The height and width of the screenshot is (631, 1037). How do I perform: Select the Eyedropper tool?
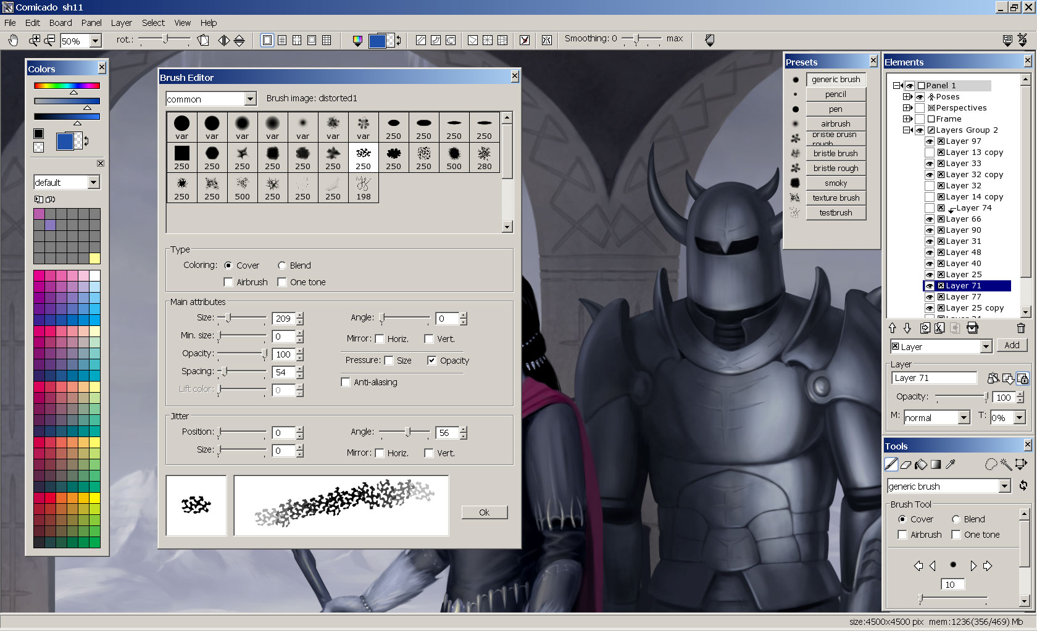[x=951, y=464]
